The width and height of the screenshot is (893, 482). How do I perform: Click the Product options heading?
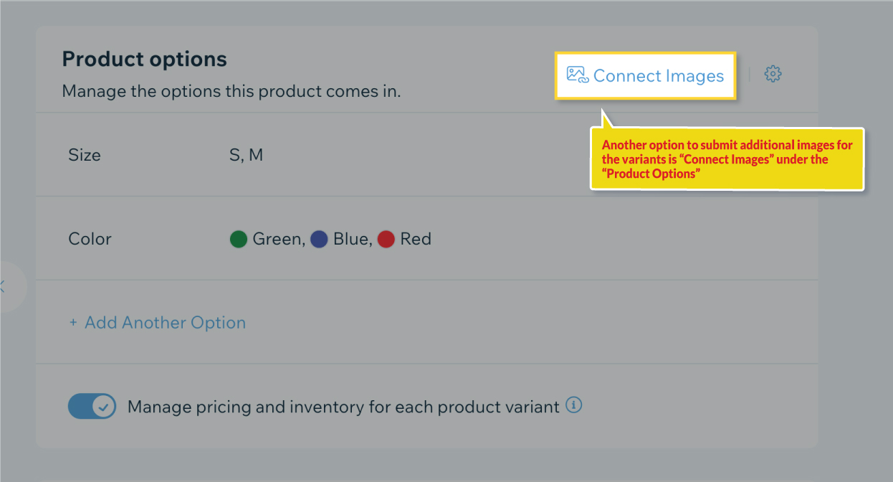pyautogui.click(x=145, y=59)
